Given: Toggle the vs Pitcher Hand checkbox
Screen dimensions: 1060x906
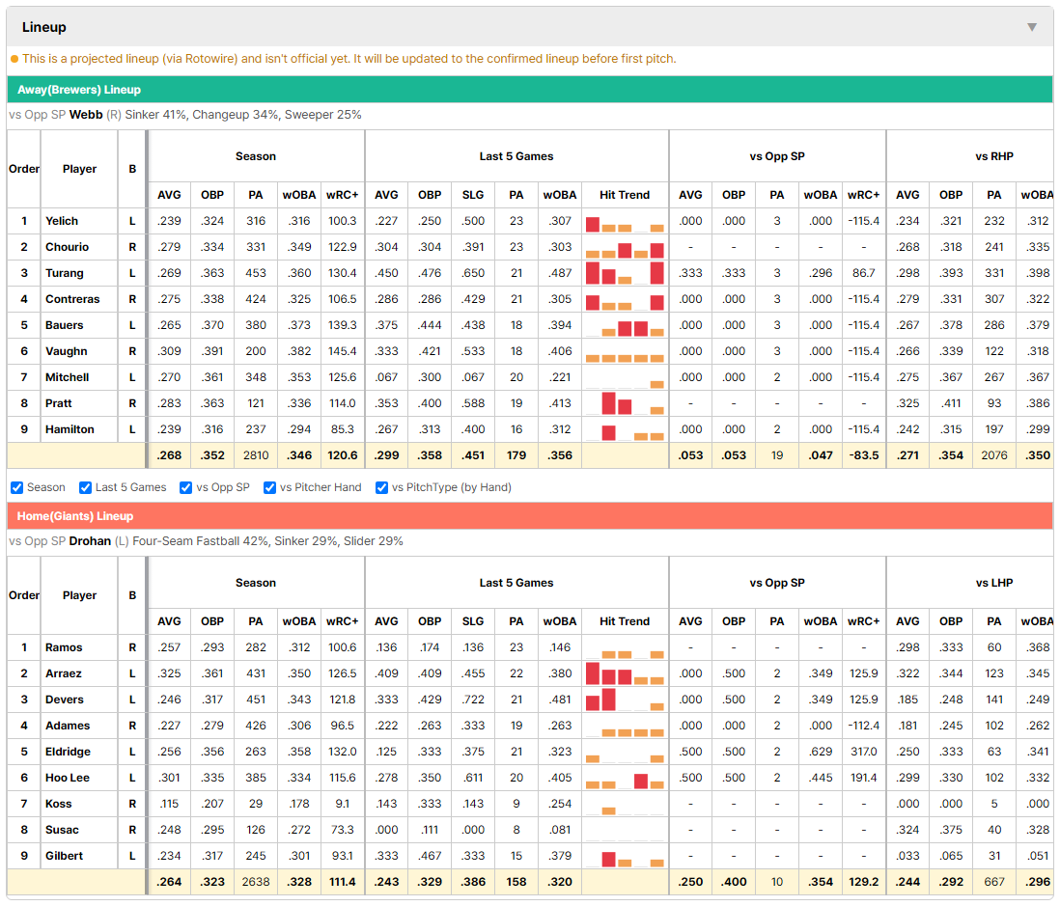Looking at the screenshot, I should coord(269,488).
